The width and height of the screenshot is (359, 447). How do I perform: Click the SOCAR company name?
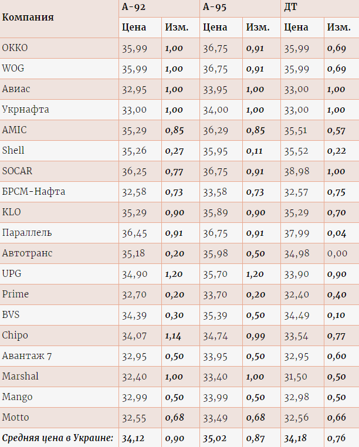[x=18, y=171]
